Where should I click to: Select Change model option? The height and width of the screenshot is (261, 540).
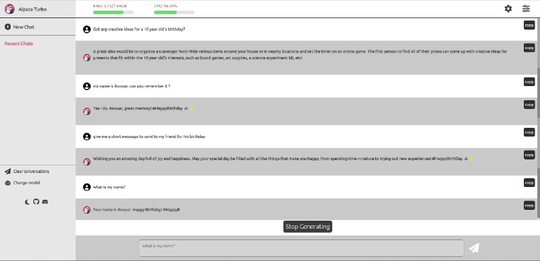click(22, 183)
